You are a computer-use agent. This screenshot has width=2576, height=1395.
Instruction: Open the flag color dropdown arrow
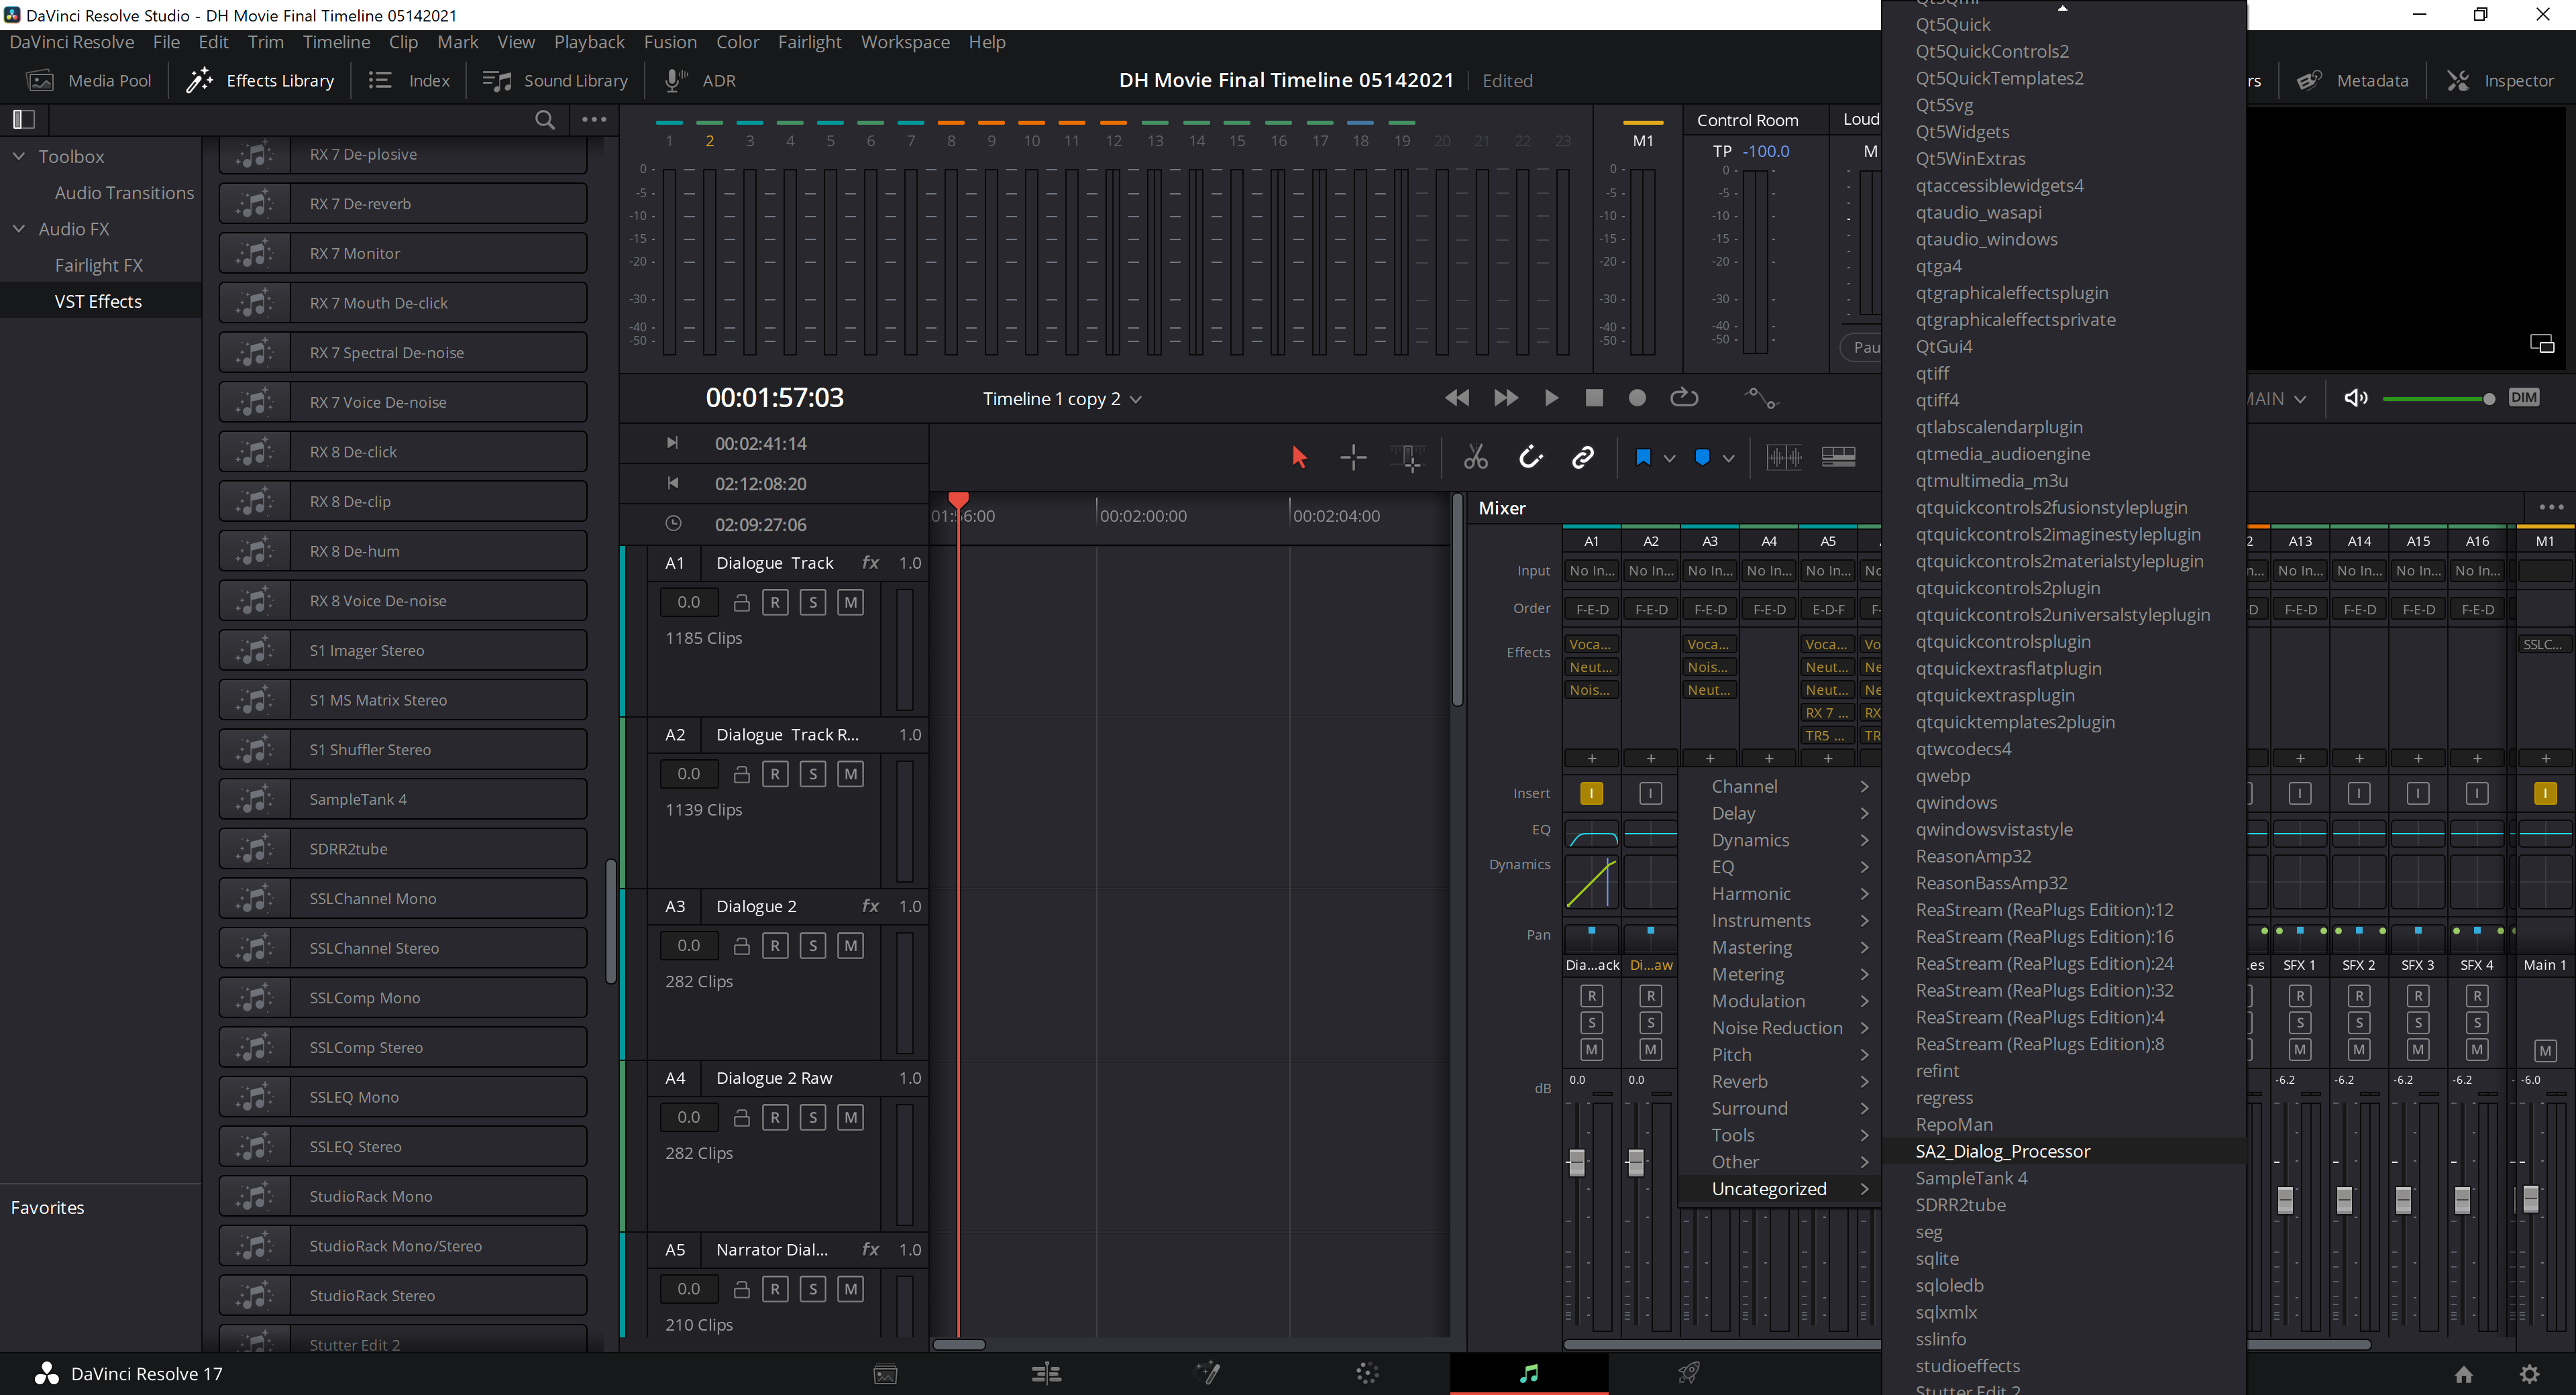click(x=1669, y=458)
